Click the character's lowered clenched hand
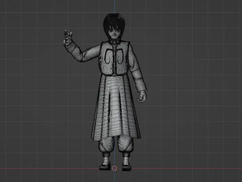The width and height of the screenshot is (242, 182). pos(142,97)
